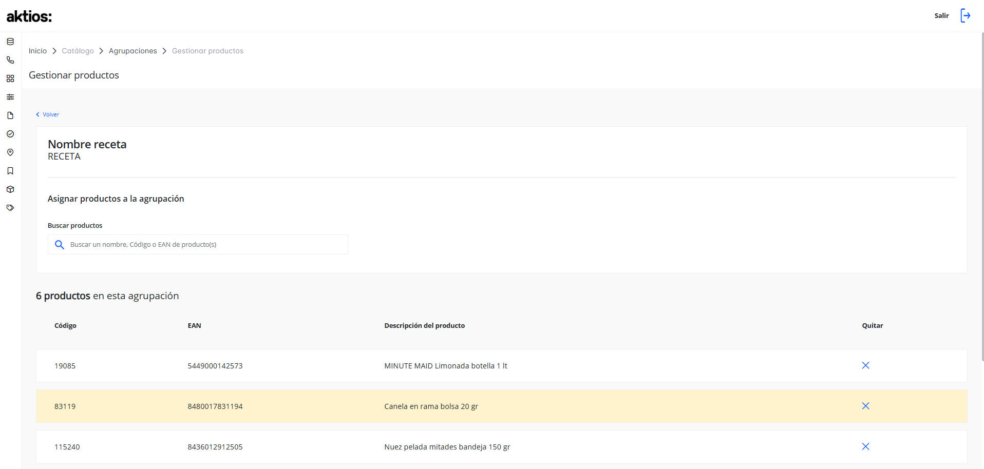Click the page vertical scrollbar
Image resolution: width=984 pixels, height=469 pixels.
(982, 198)
